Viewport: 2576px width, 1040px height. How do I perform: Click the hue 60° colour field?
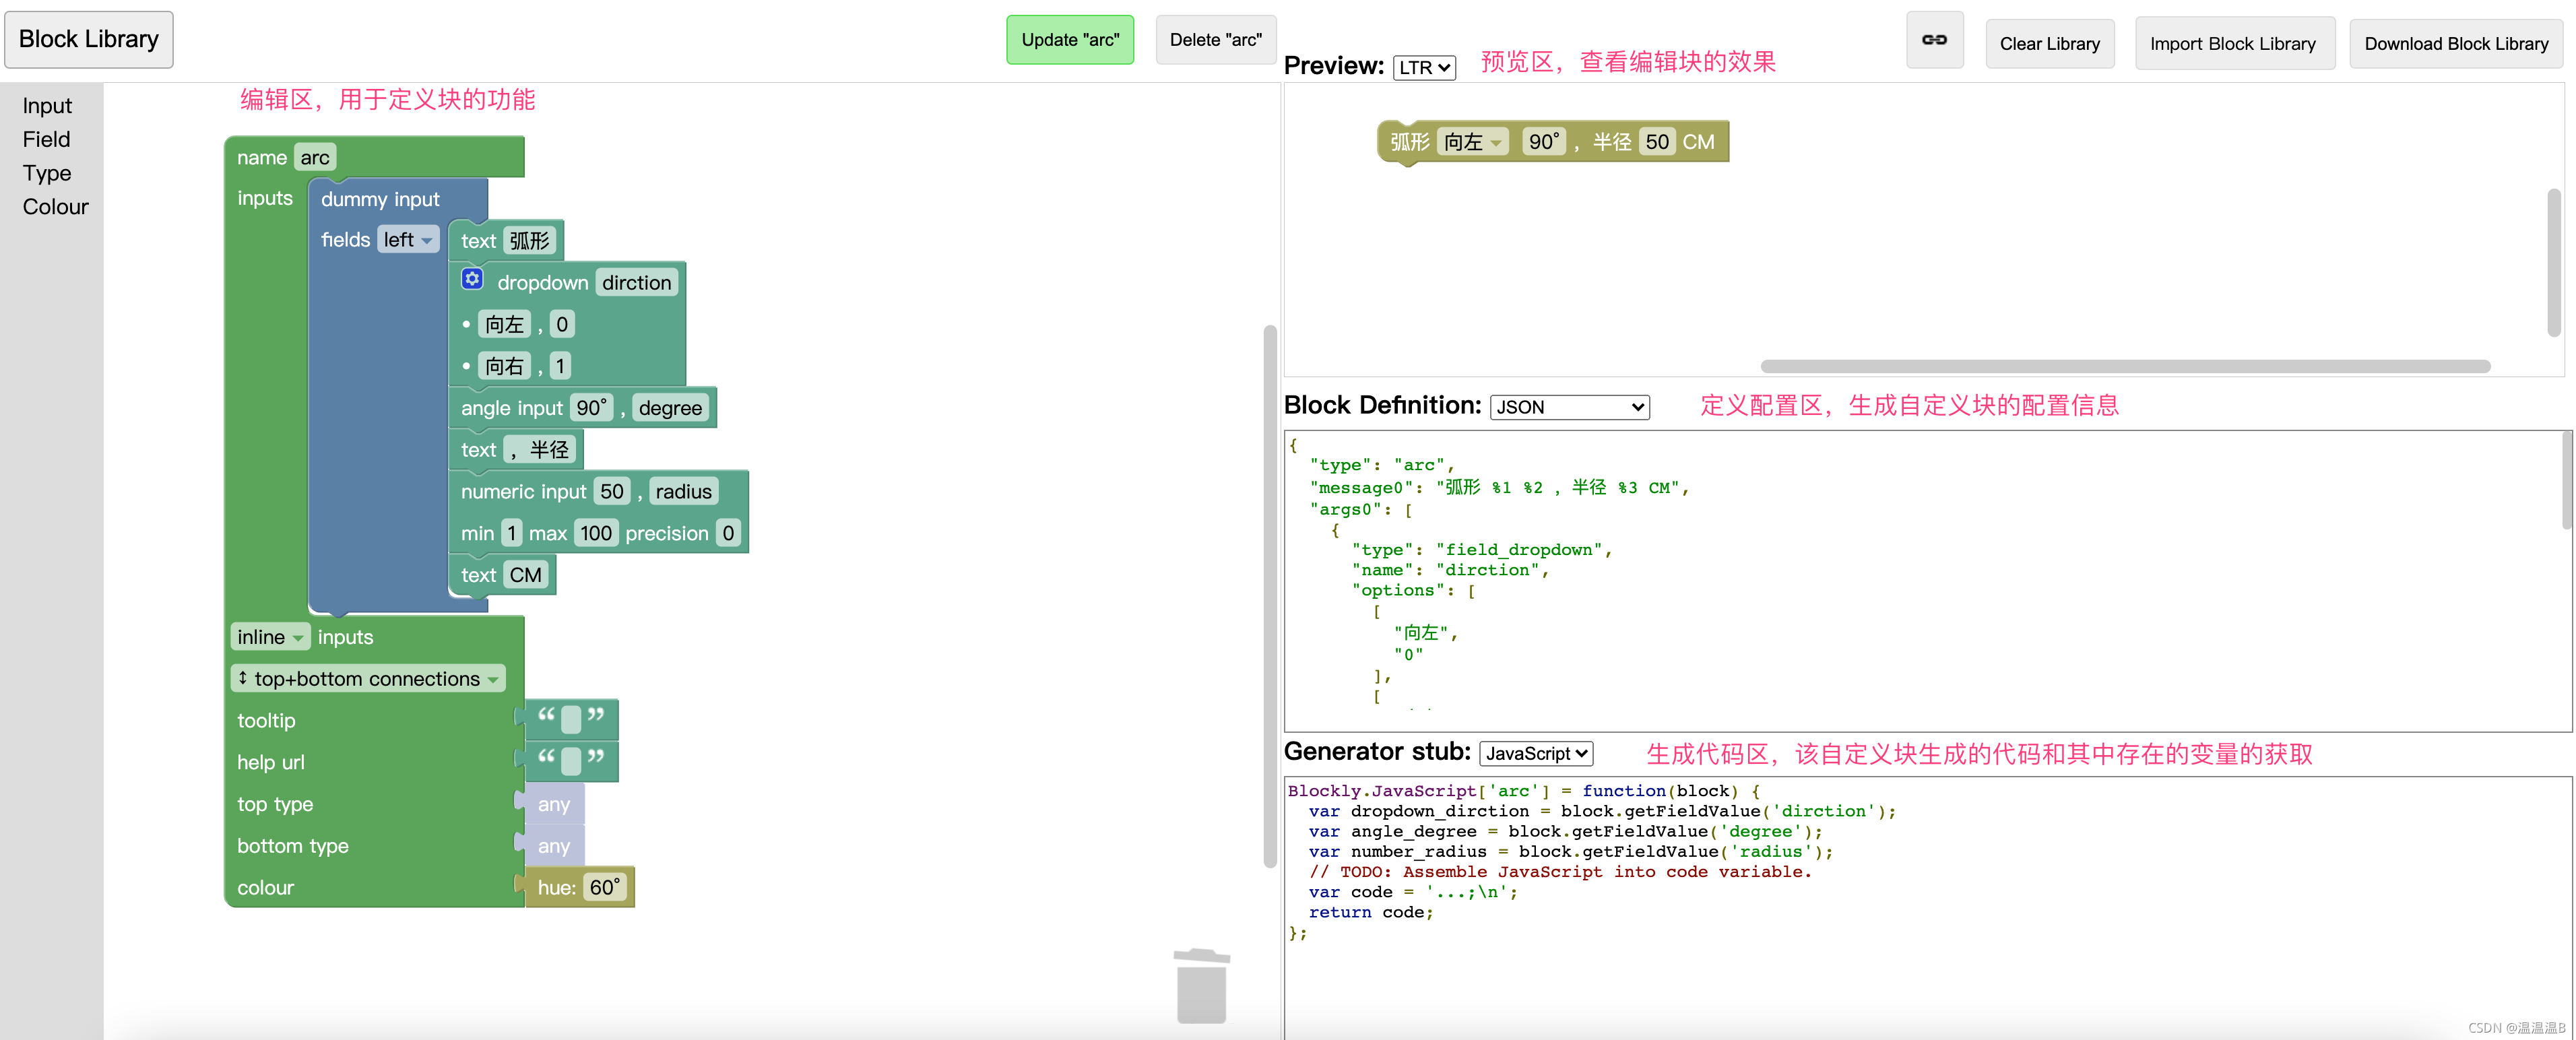coord(604,887)
